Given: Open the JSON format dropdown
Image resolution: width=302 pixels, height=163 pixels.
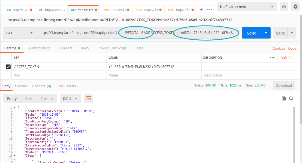Looking at the screenshot, I should click(71, 98).
